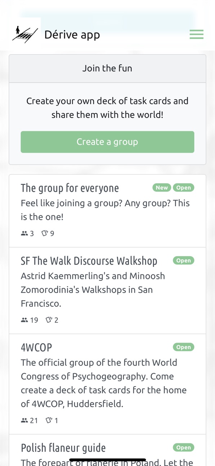Tap Open badge on The group for everyone
Viewport: 215px width, 466px height.
click(184, 187)
